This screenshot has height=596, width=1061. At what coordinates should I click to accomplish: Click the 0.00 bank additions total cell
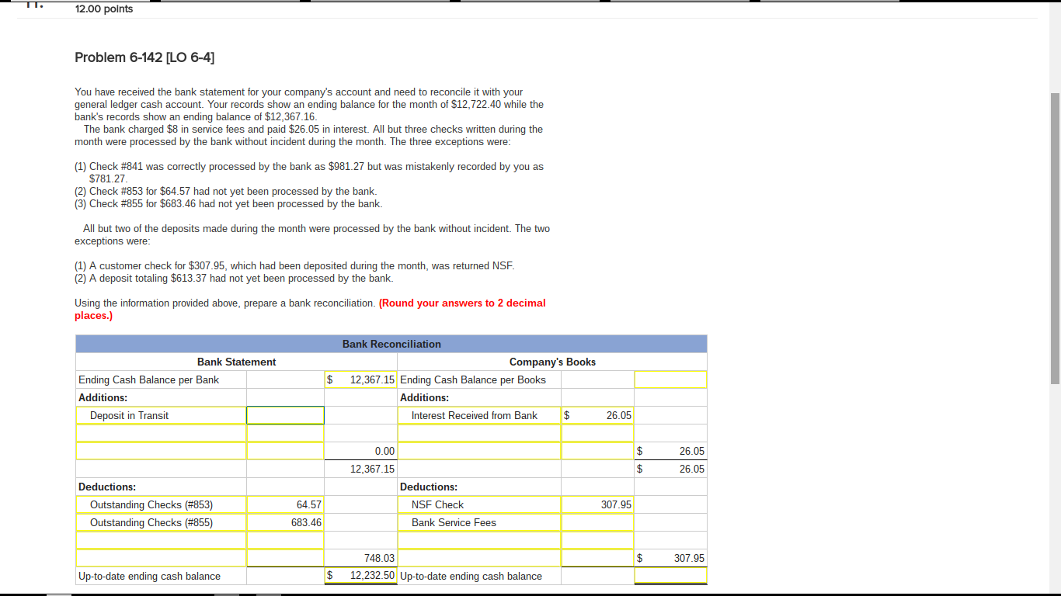click(360, 451)
